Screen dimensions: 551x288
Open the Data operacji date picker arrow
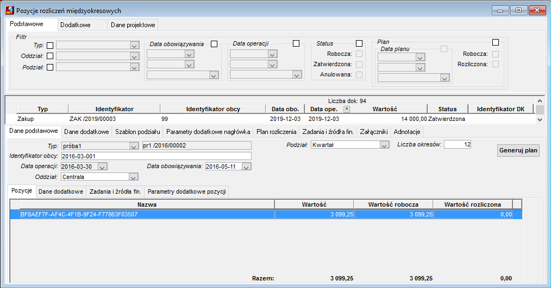[102, 167]
